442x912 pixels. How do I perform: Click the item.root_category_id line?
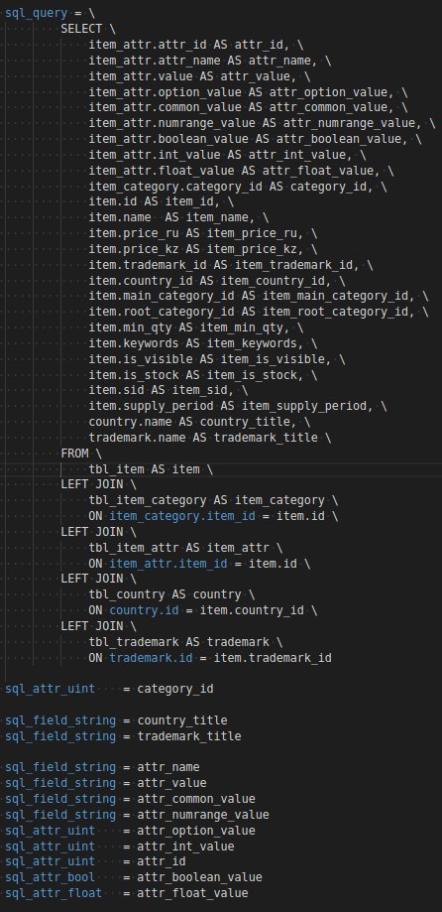point(259,312)
